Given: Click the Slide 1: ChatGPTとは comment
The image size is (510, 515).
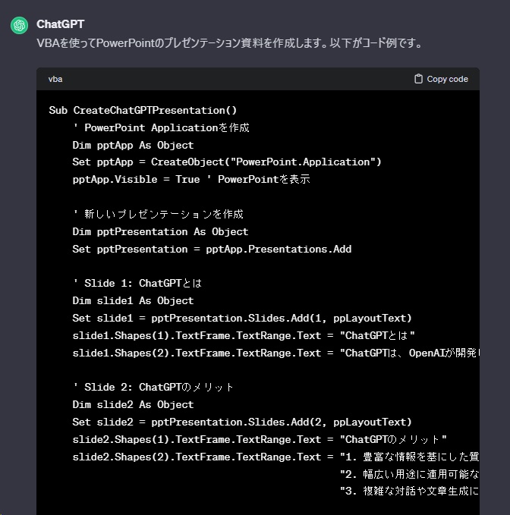Looking at the screenshot, I should (x=137, y=283).
